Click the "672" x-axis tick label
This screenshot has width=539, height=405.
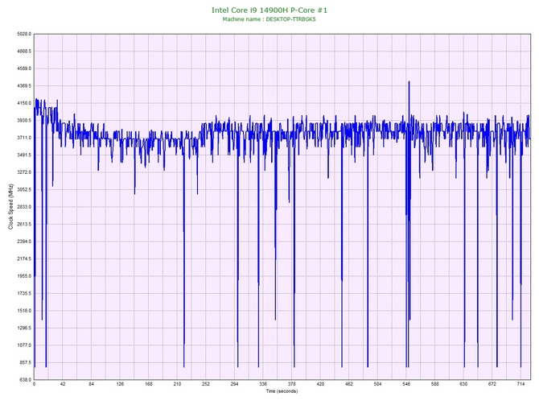tap(492, 384)
